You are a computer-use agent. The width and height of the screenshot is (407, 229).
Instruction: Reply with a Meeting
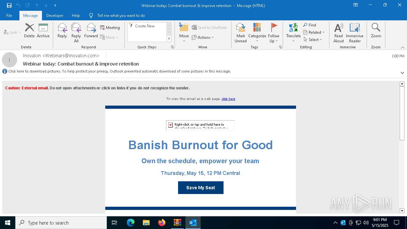click(x=110, y=28)
